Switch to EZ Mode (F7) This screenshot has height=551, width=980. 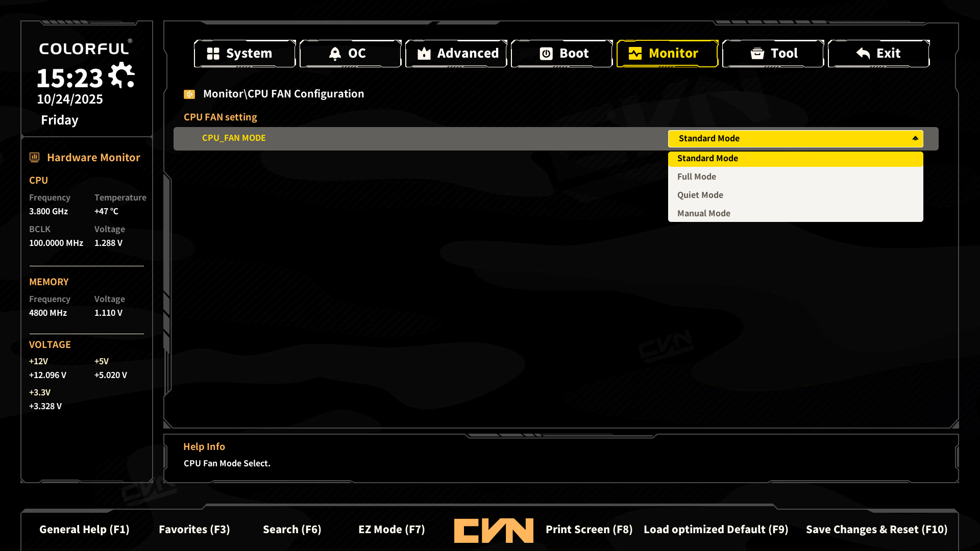[x=391, y=530]
